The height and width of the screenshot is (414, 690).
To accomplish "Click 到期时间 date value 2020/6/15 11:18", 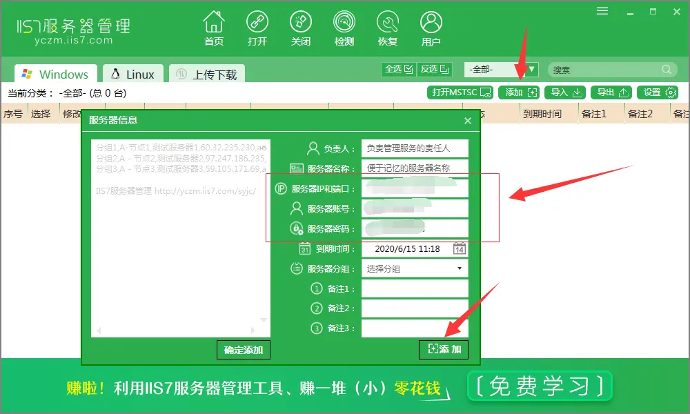I will 407,249.
